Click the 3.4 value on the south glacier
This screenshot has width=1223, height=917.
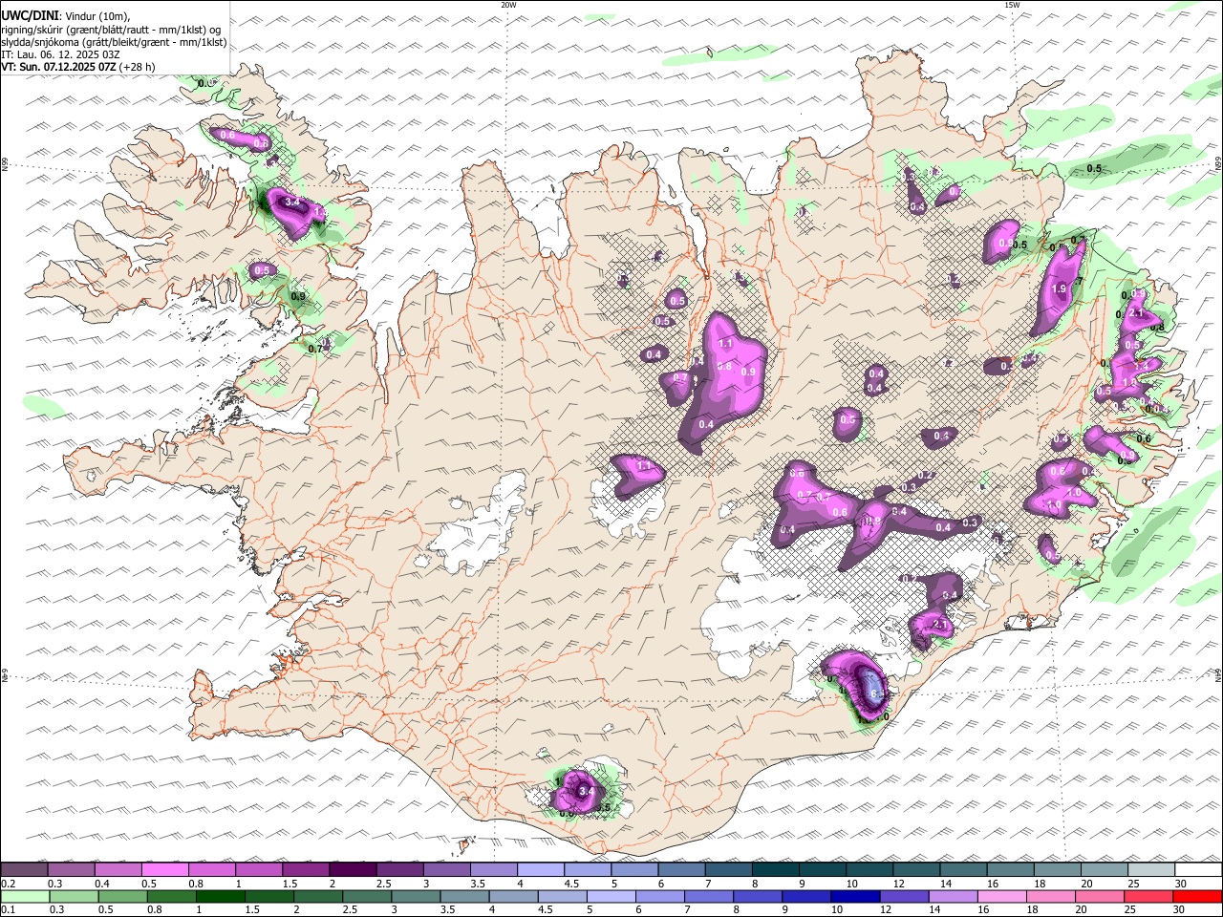tap(587, 791)
